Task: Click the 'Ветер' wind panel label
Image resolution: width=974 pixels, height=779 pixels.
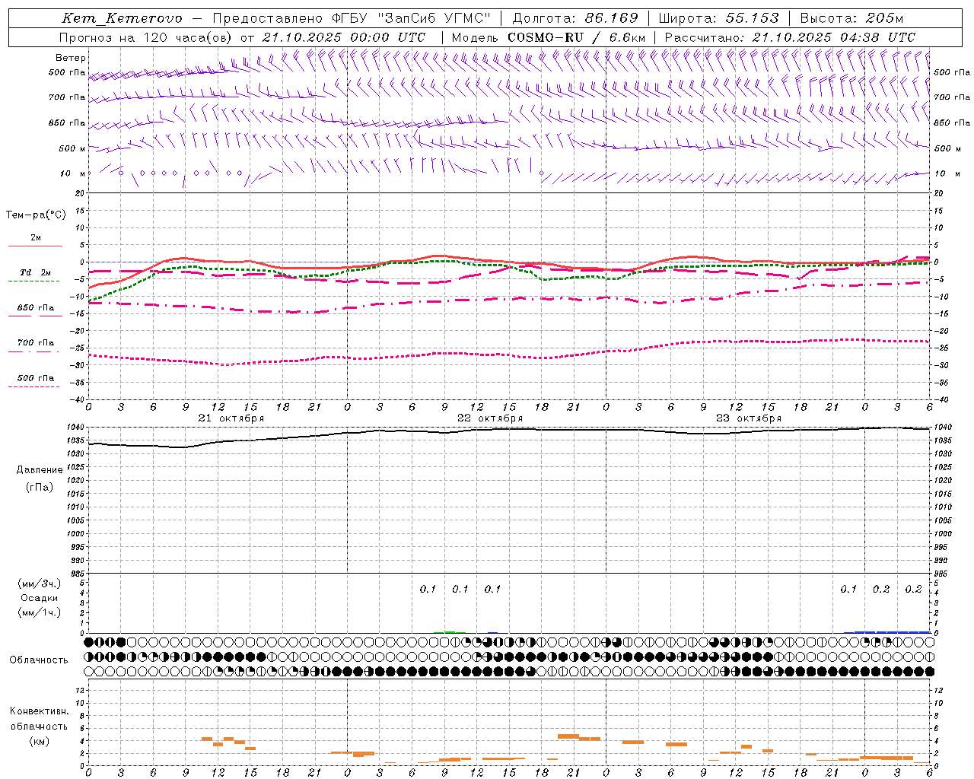Action: [71, 58]
